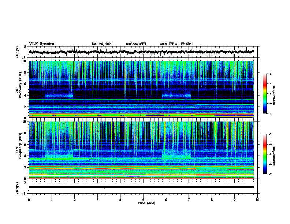Click ch.1 spectrogram 4 kHz emission near minute 1
The image size is (290, 224).
tap(59, 96)
